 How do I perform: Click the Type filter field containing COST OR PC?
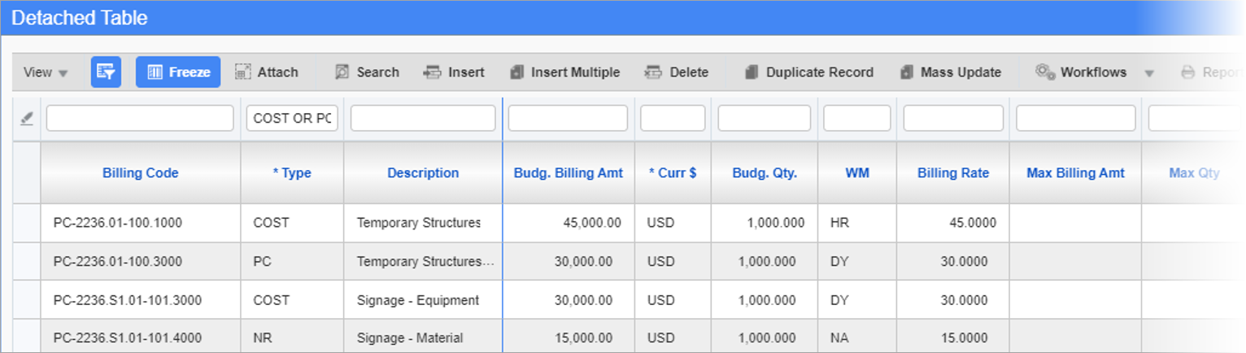292,119
